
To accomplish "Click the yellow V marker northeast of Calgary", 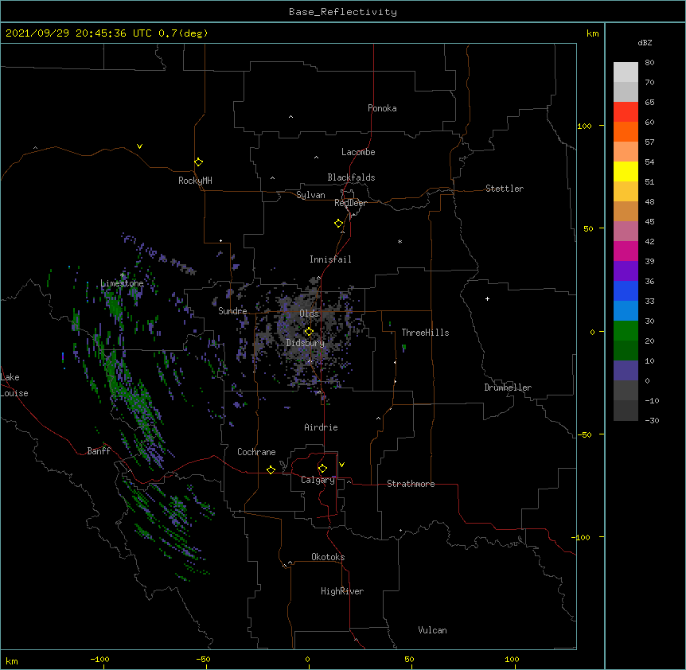I will point(341,465).
